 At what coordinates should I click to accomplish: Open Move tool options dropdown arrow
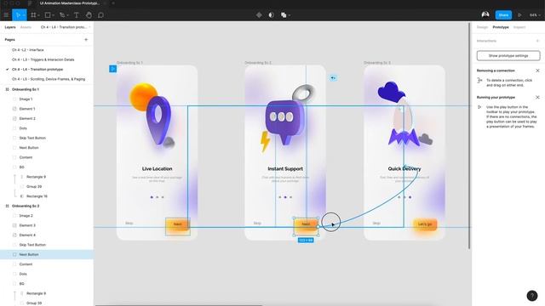[x=24, y=15]
